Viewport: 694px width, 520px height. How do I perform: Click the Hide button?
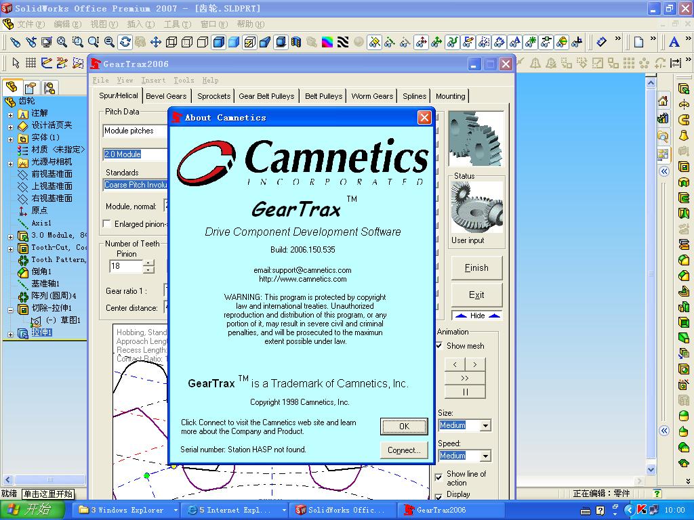(477, 316)
